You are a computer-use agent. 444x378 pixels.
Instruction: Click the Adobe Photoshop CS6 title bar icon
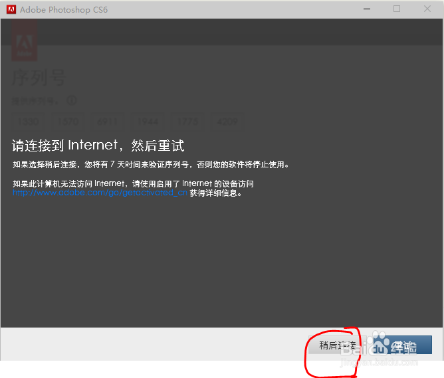tap(11, 9)
